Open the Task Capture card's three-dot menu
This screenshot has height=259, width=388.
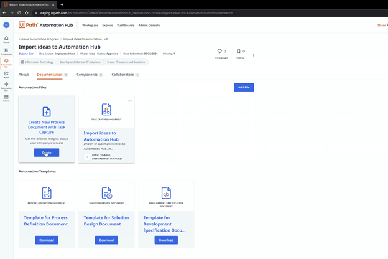[130, 101]
